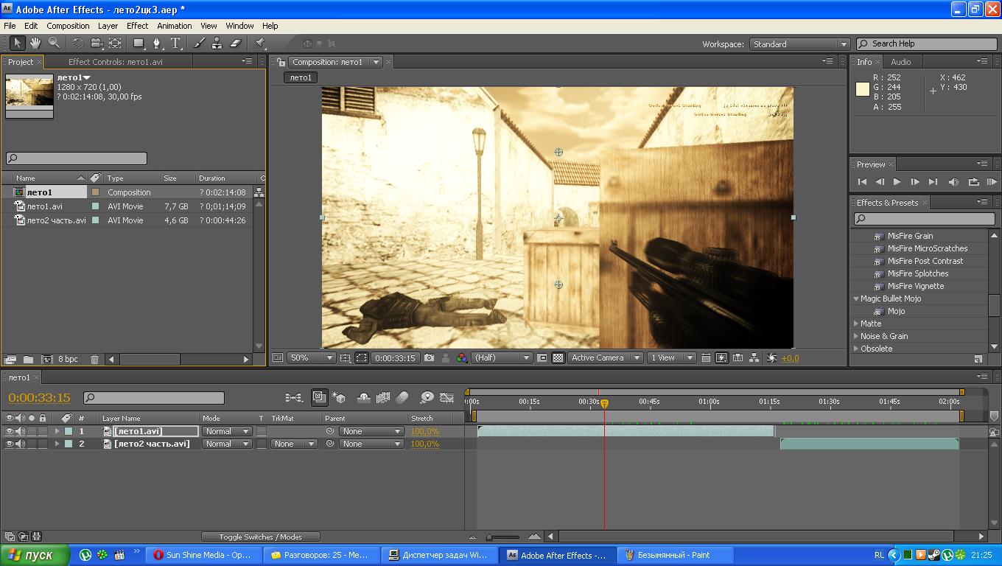This screenshot has width=1002, height=566.
Task: Open comp mini-flowchart icon in timeline
Action: (x=294, y=397)
